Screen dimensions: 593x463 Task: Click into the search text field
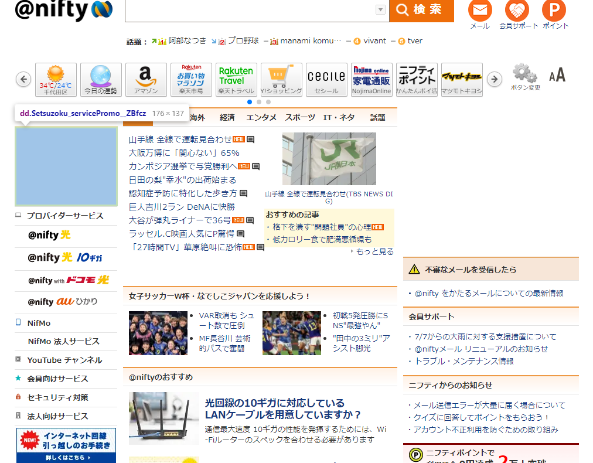pos(249,10)
